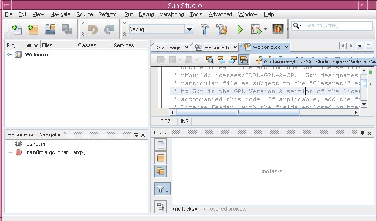Screen dimensions: 377x221
Task: Close the welcome.h editor tab
Action: click(x=235, y=47)
